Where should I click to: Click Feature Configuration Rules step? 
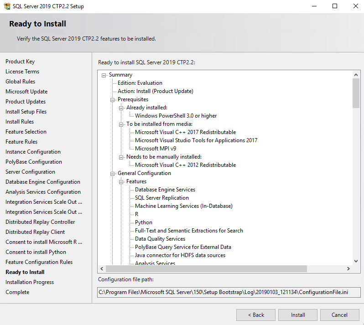coord(39,262)
